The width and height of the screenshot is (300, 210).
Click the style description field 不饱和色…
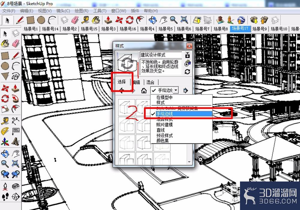point(161,67)
